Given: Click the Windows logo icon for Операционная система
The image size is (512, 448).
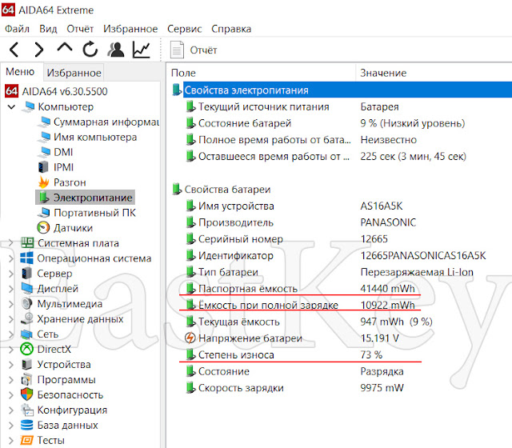Looking at the screenshot, I should 26,258.
